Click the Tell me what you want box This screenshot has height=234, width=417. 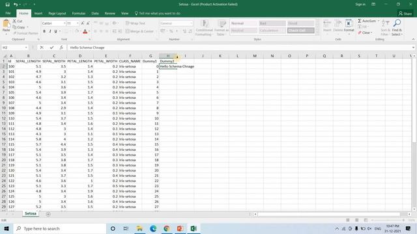(x=158, y=13)
